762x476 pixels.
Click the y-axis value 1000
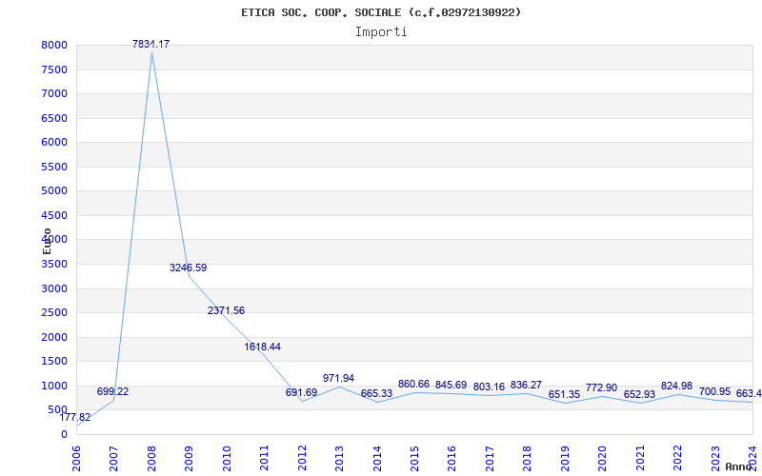(54, 387)
